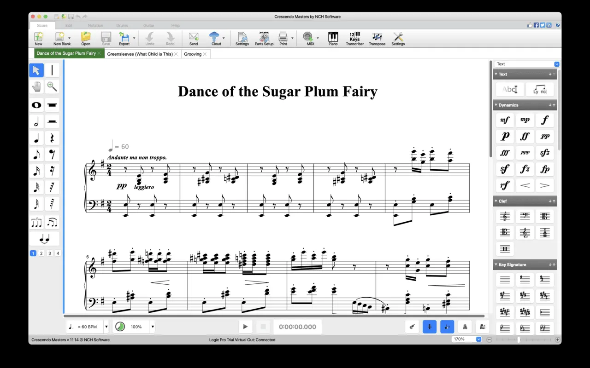Open the 170% zoom level dropdown
Viewport: 590px width, 368px height.
[478, 339]
